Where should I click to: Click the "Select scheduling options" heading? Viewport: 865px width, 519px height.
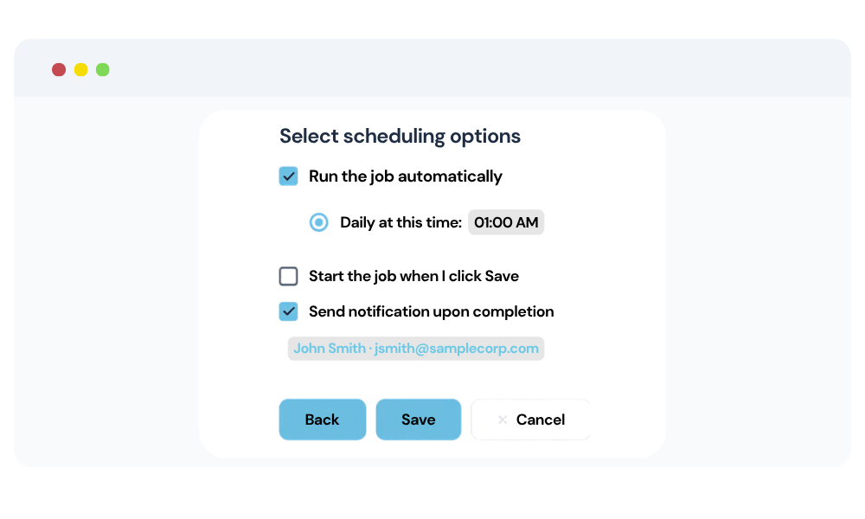[400, 136]
